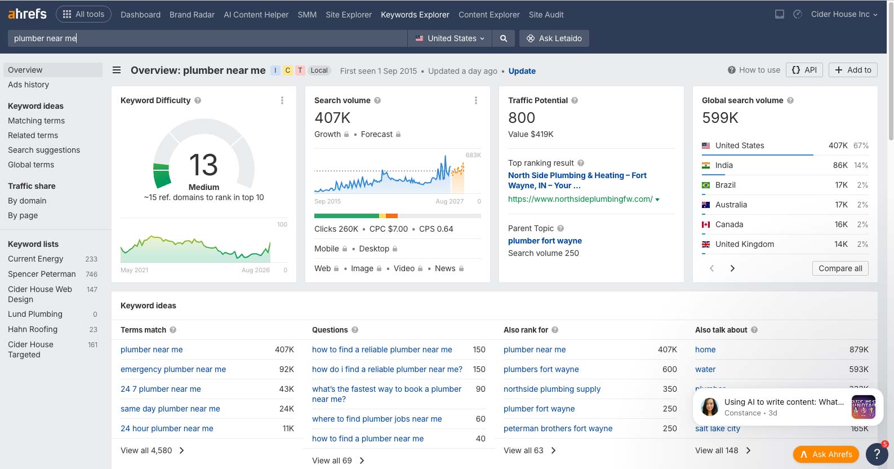The height and width of the screenshot is (469, 894).
Task: Click the Keyword Difficulty help icon
Action: (x=198, y=100)
